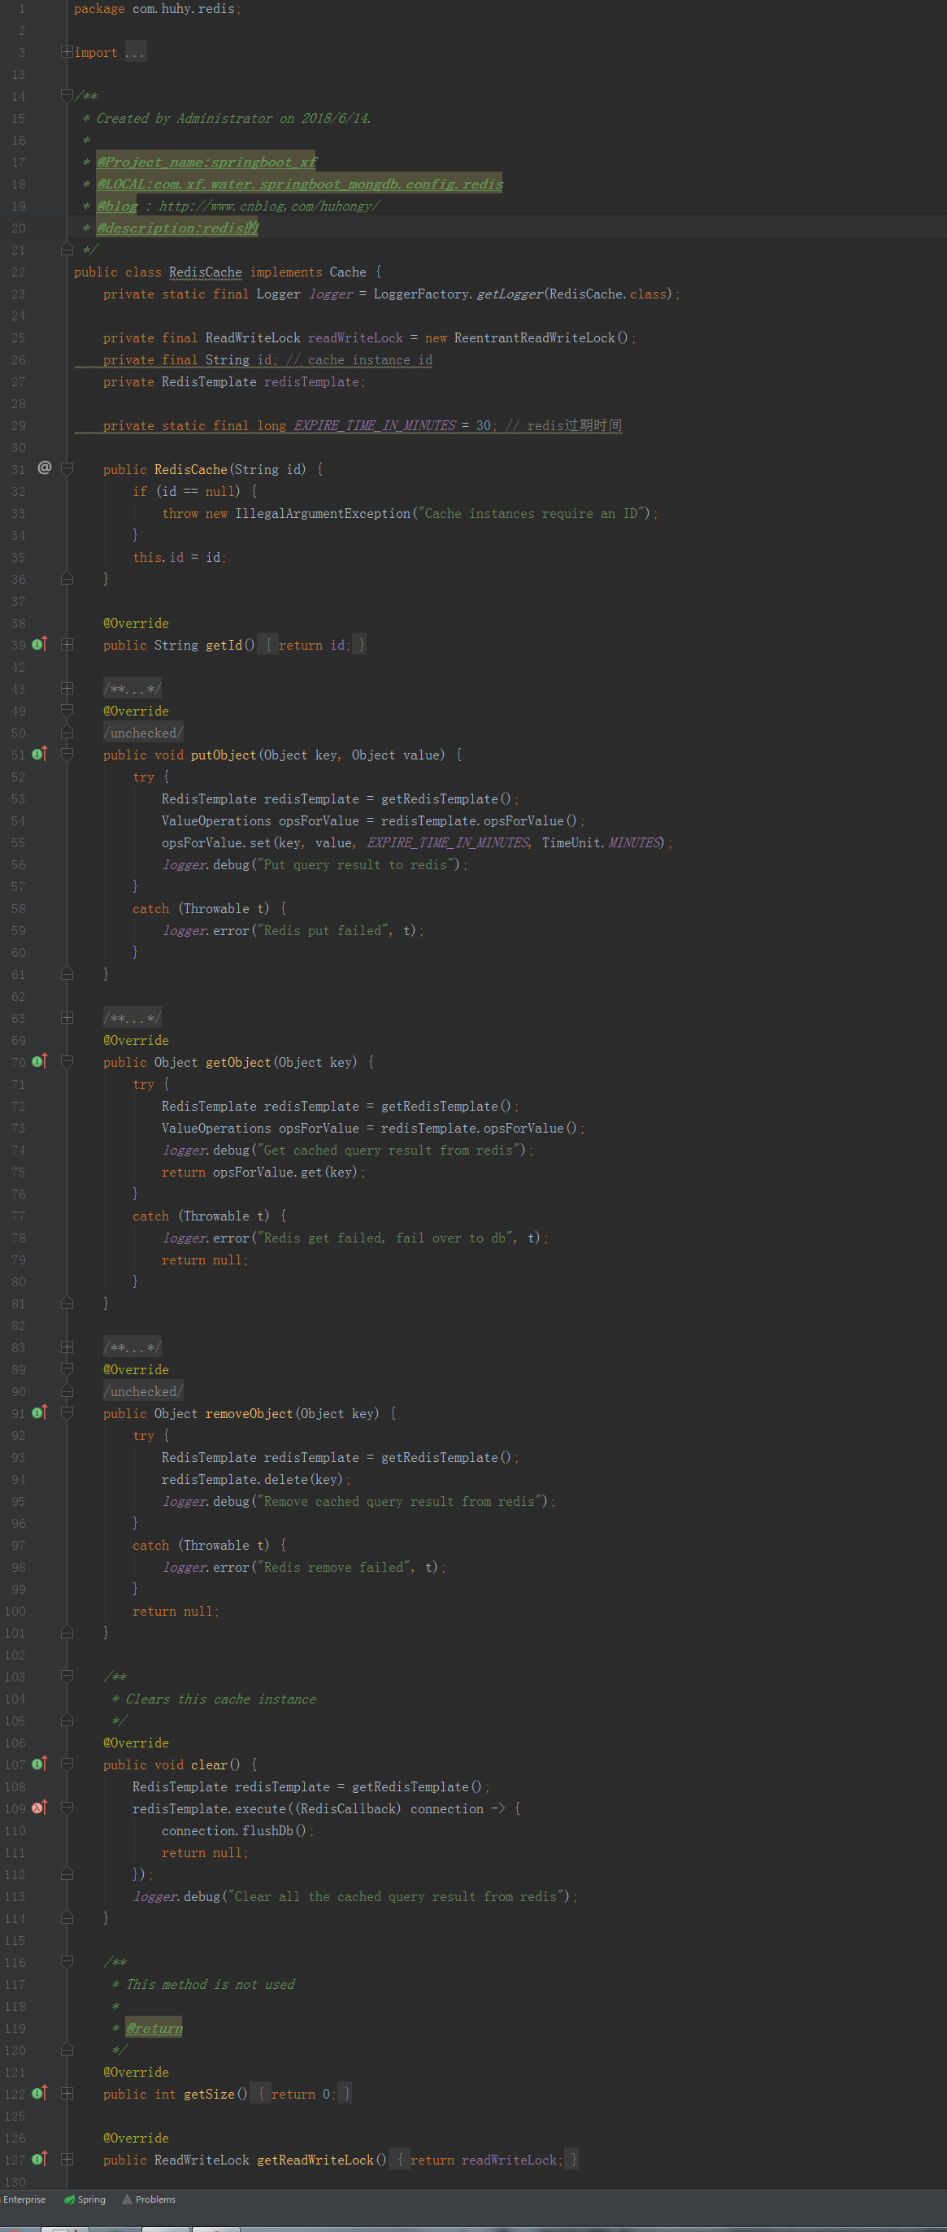Expand the folded import section
The image size is (947, 2232).
tap(67, 53)
